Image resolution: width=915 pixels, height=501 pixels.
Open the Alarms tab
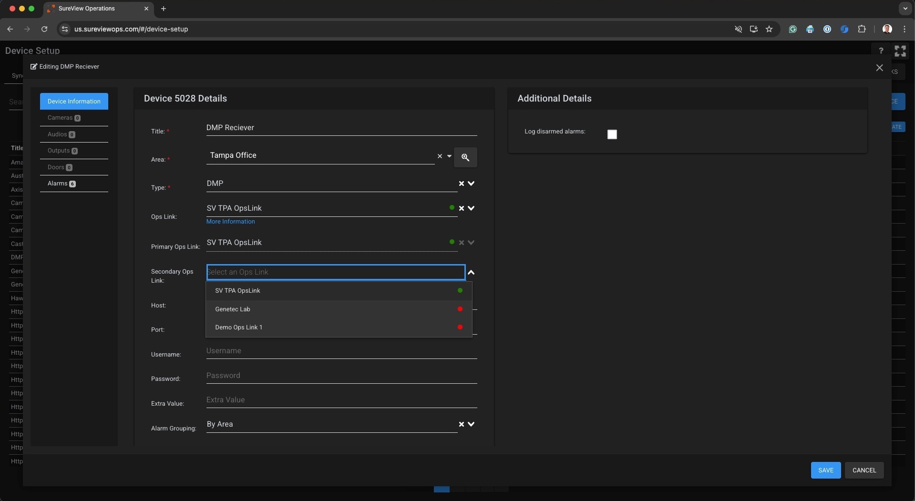click(x=74, y=184)
